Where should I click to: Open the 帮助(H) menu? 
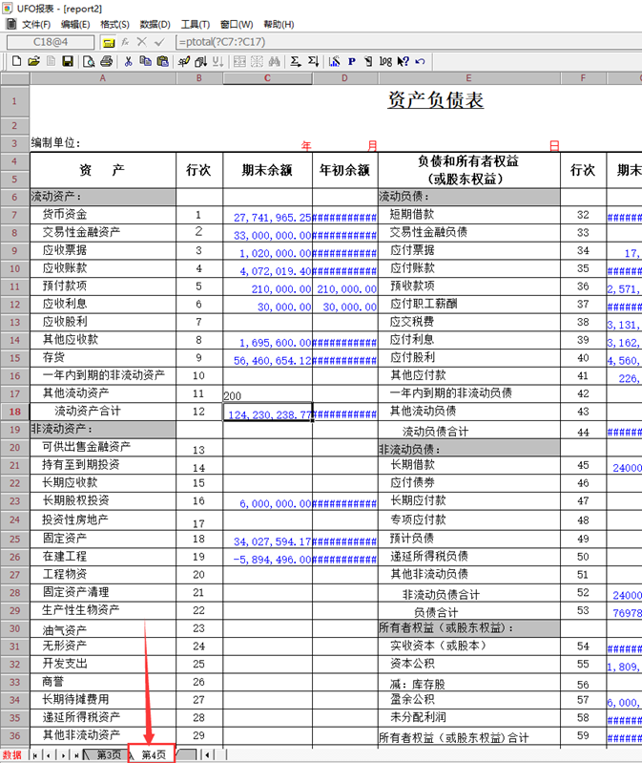point(279,24)
